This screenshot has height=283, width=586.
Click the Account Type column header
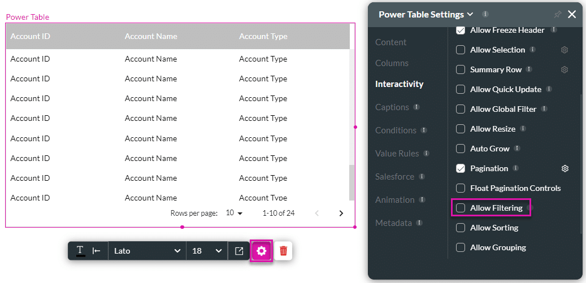click(x=263, y=36)
